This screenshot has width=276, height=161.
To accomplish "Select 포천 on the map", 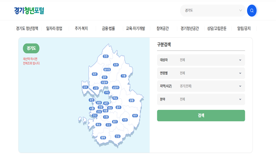I will 116,65.
